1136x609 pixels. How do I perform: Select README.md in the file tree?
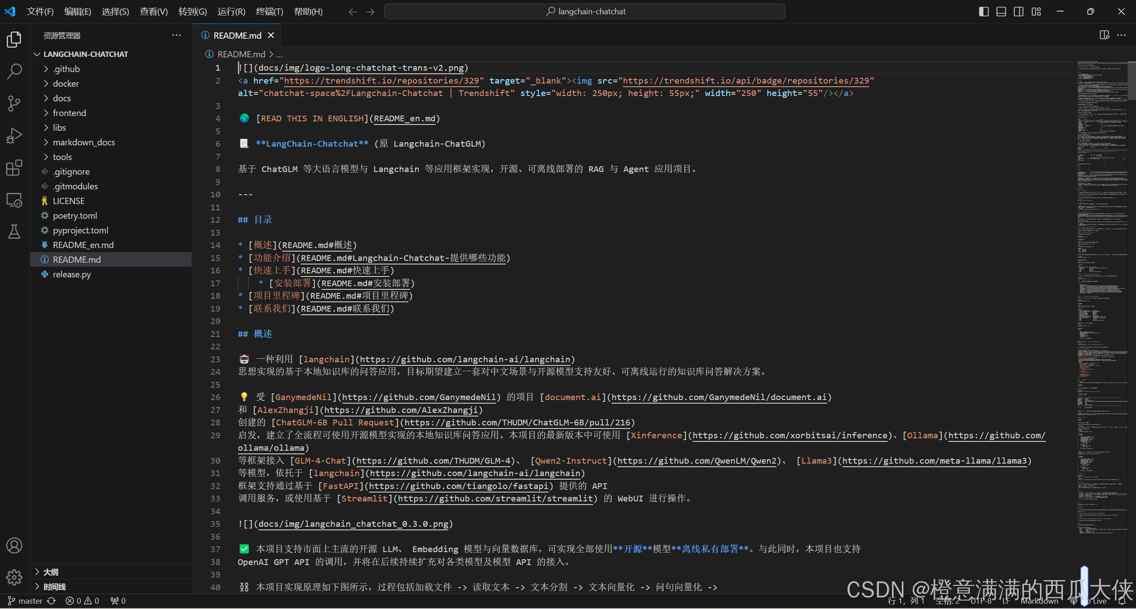[111, 260]
